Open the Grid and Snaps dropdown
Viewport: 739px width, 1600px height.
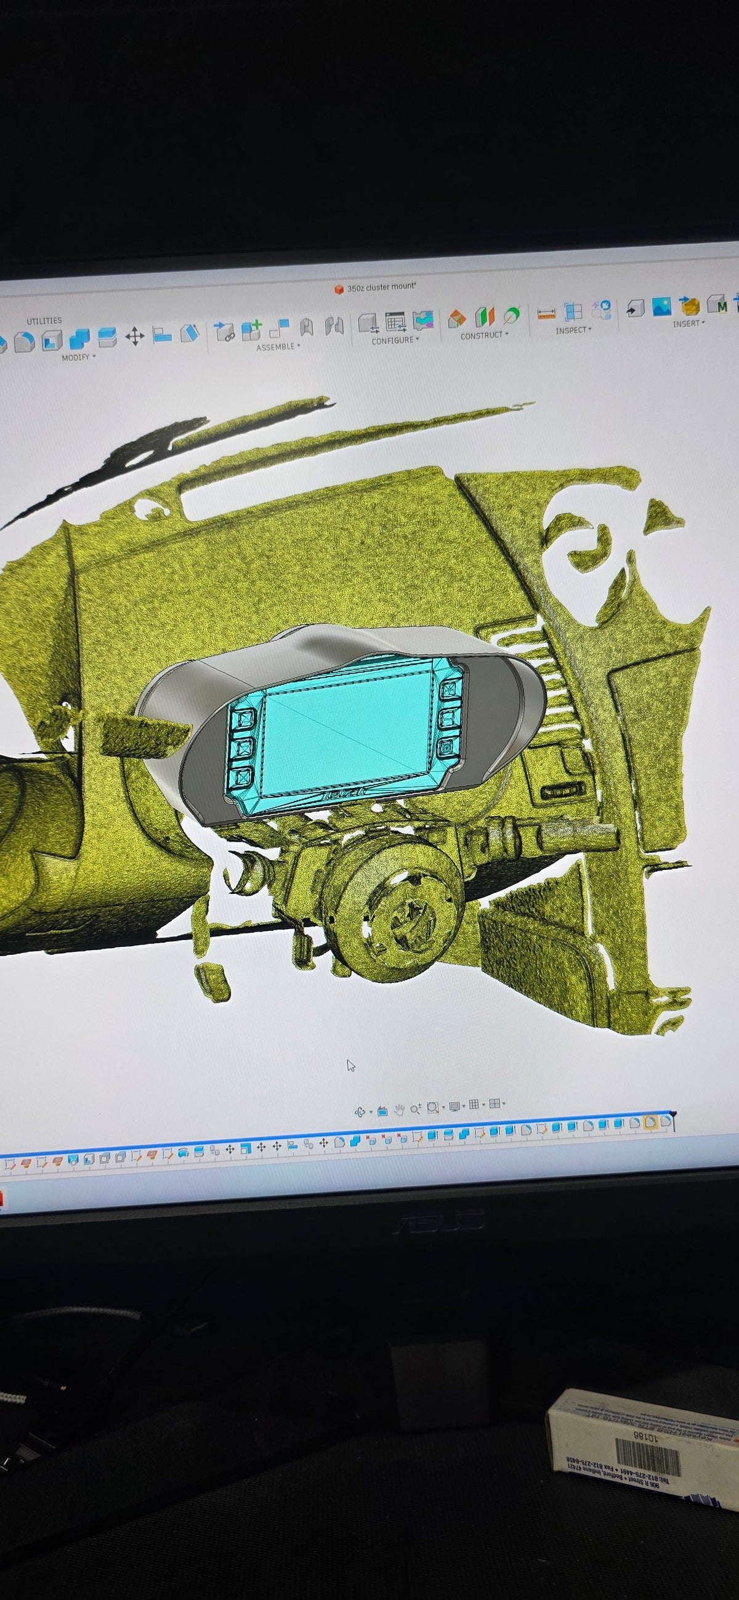coord(475,1104)
